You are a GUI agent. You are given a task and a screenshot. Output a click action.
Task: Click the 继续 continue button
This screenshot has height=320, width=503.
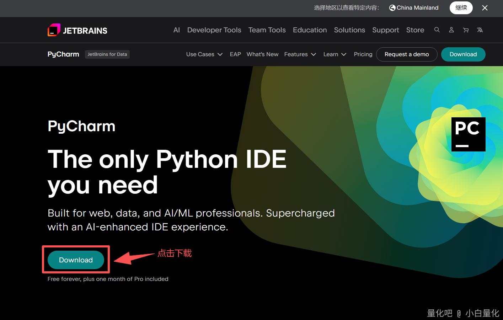pyautogui.click(x=461, y=8)
